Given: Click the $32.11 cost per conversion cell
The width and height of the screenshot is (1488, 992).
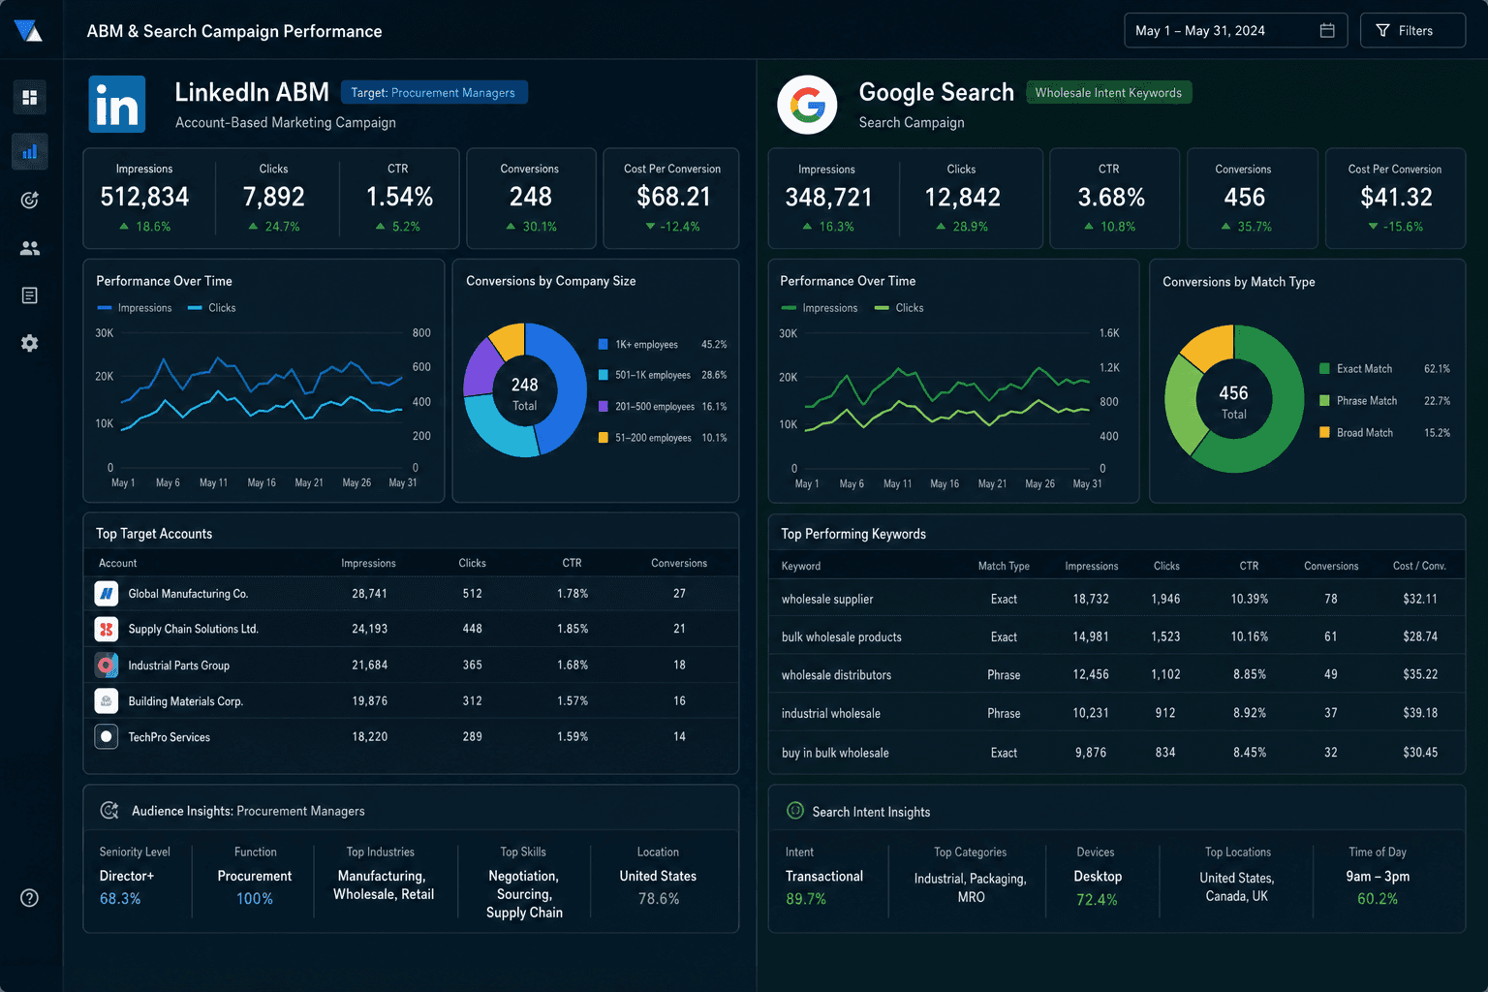Looking at the screenshot, I should (x=1420, y=600).
